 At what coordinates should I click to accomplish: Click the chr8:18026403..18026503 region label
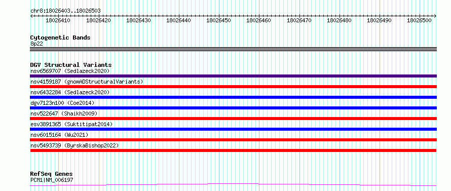click(x=65, y=11)
